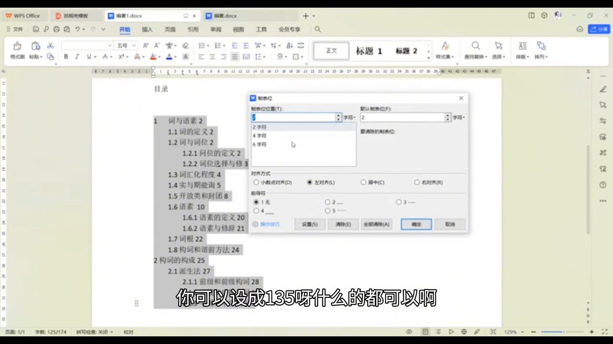
Task: Click the Align left icon
Action: 201,56
